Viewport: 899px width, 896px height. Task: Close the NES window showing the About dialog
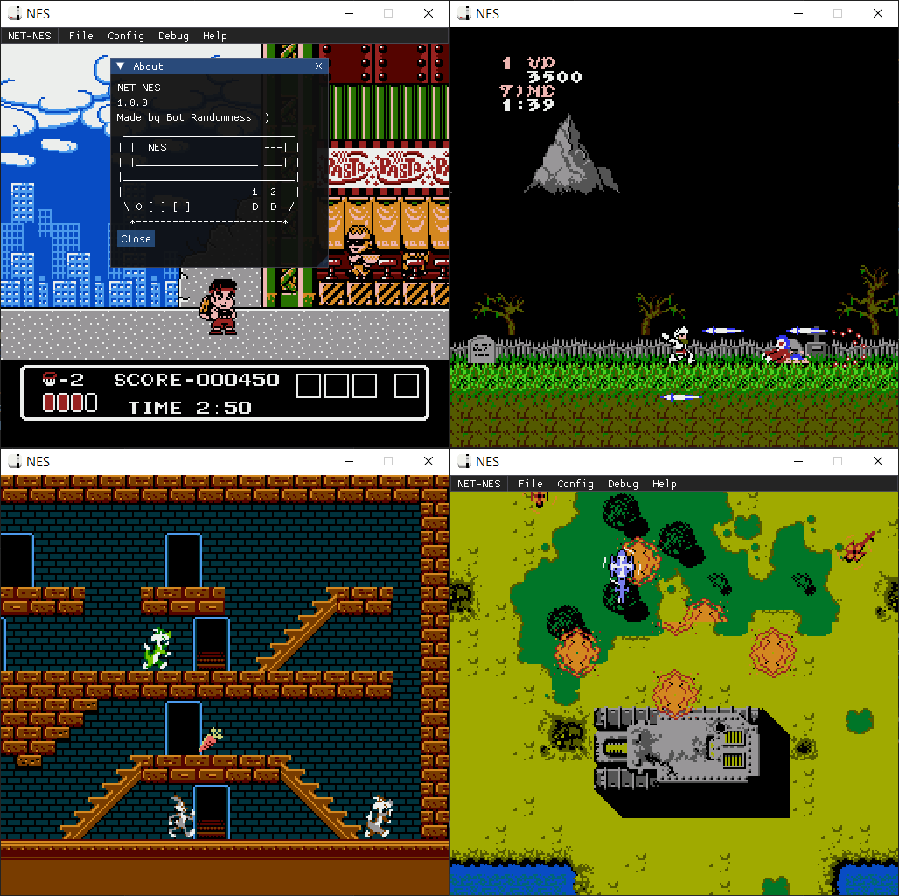click(429, 13)
